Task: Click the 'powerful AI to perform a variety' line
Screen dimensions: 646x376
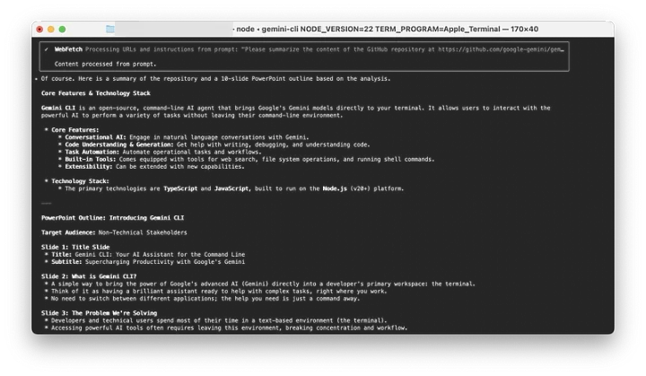Action: point(192,116)
